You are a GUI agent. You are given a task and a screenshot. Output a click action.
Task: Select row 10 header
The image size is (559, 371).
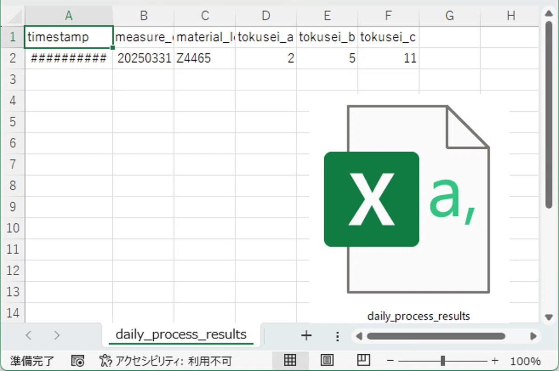tap(13, 228)
